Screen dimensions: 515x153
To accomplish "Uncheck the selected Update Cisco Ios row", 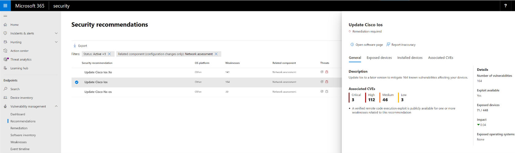I will (77, 82).
